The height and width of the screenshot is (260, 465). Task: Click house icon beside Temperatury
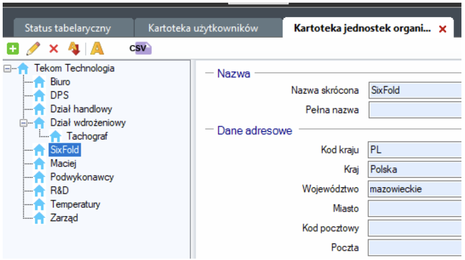(39, 204)
